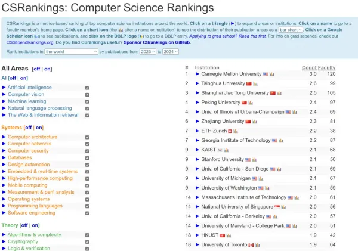Open 'Applying to grad school? Read this first' link
Viewport: 358px width, 251px height.
(x=227, y=36)
